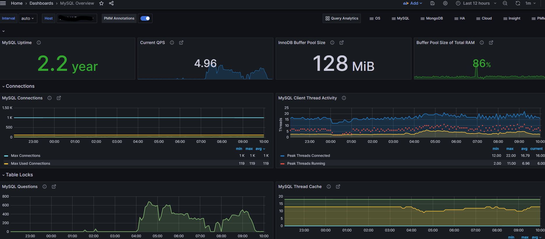
Task: Open the 1m refresh interval dropdown
Action: 530,3
